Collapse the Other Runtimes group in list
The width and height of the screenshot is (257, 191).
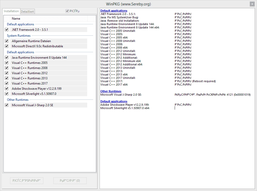(18, 100)
